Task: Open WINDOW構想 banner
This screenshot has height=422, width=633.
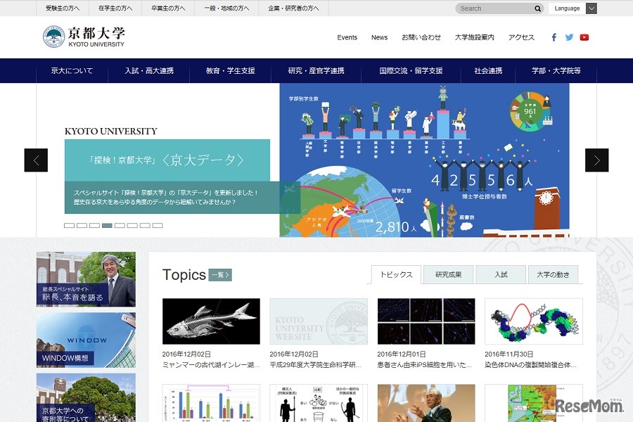Action: 86,340
